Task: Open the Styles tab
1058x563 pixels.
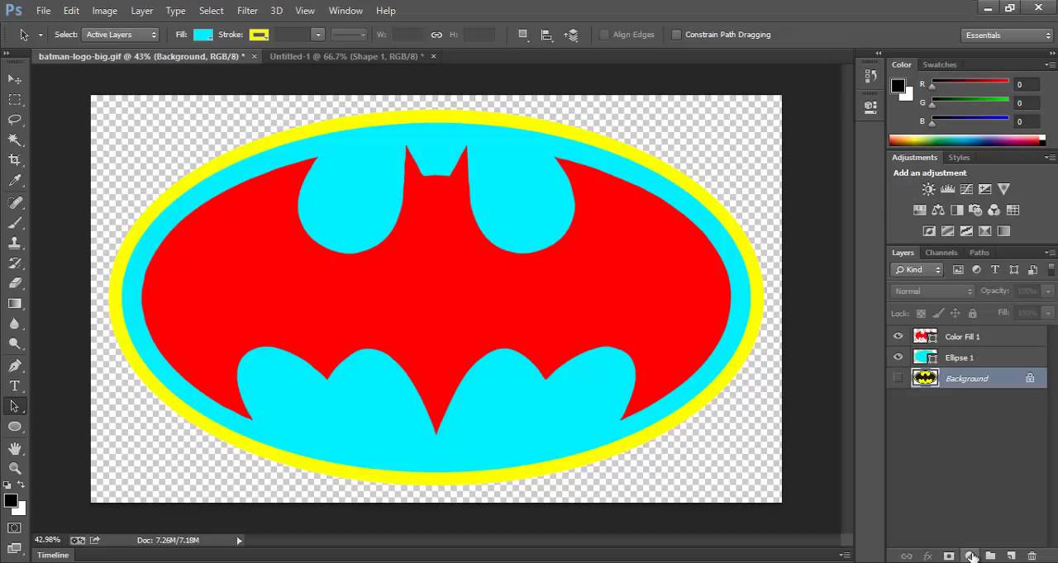Action: (x=959, y=158)
